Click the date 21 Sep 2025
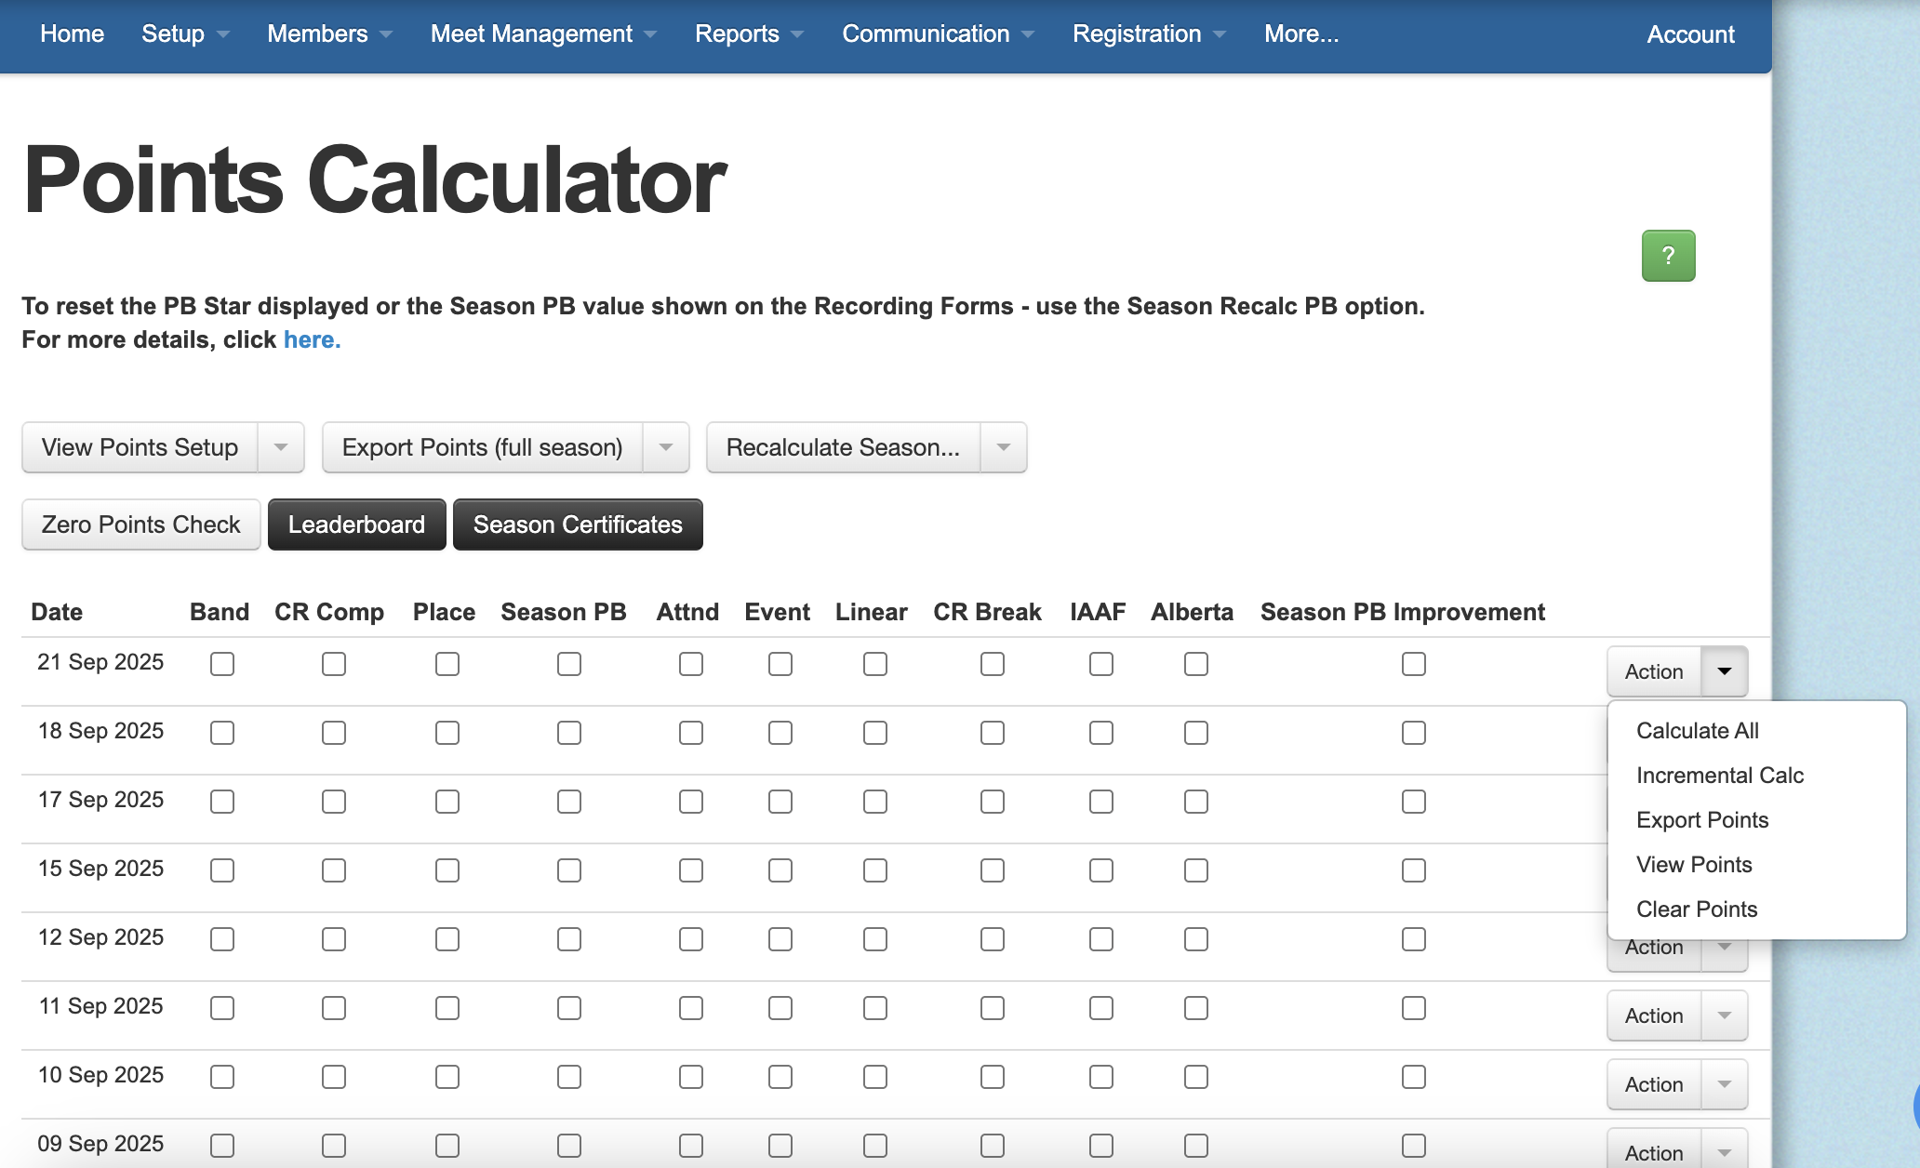 click(100, 662)
